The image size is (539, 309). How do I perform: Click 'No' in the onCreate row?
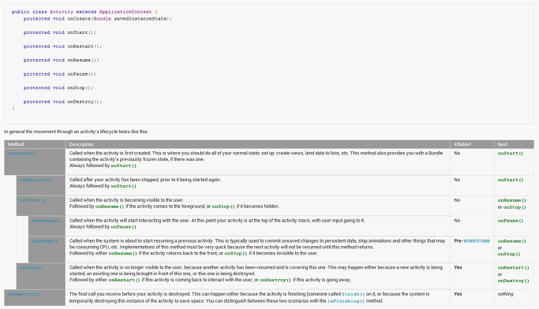(x=457, y=153)
